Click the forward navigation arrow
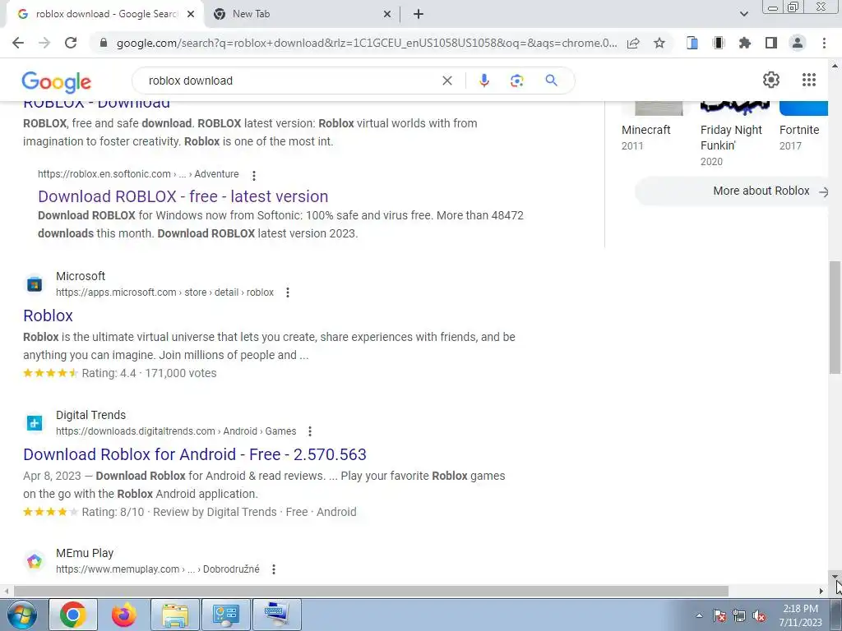The width and height of the screenshot is (842, 631). (44, 43)
